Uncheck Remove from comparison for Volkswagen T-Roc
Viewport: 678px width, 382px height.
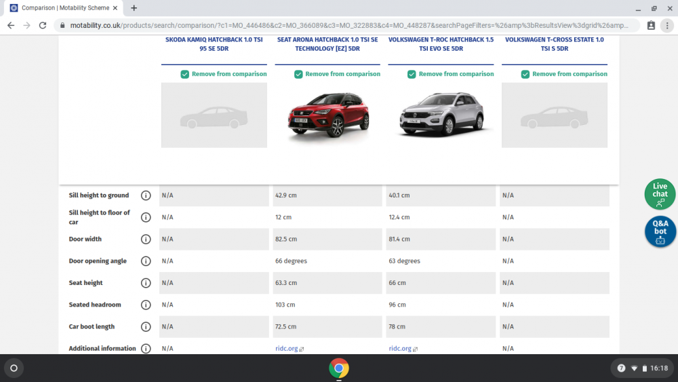point(412,74)
